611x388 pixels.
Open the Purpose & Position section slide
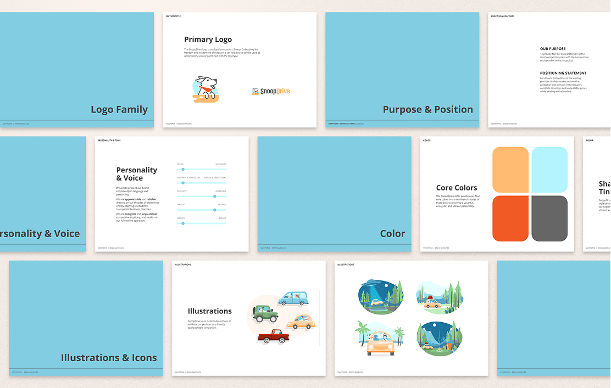tap(402, 70)
